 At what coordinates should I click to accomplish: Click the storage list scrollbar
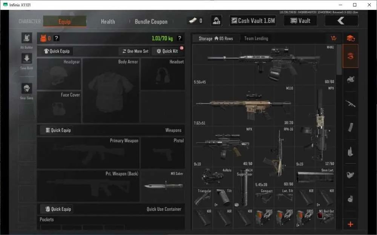pyautogui.click(x=339, y=60)
